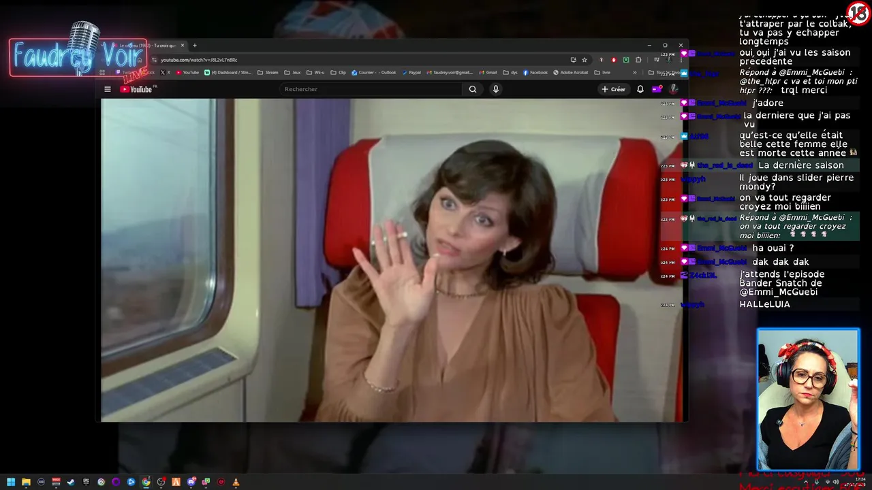The image size is (872, 490).
Task: Open a new Chrome tab with the plus
Action: point(194,46)
